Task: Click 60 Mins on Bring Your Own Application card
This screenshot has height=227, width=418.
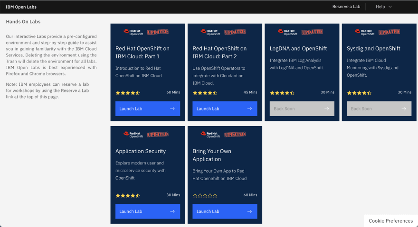Action: 250,195
